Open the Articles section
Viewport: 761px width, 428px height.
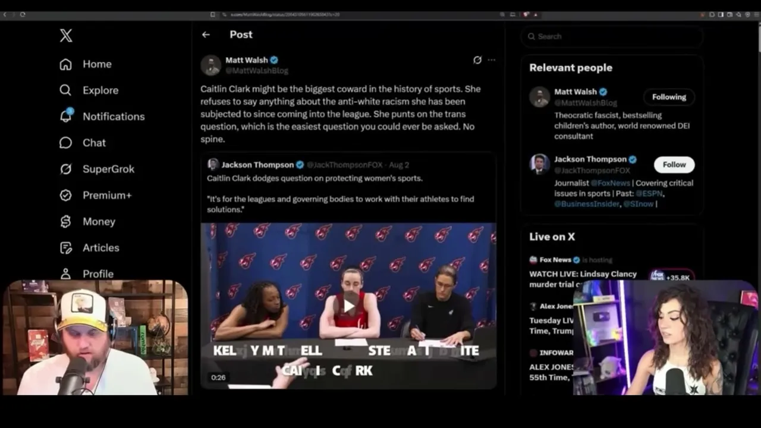pyautogui.click(x=89, y=247)
